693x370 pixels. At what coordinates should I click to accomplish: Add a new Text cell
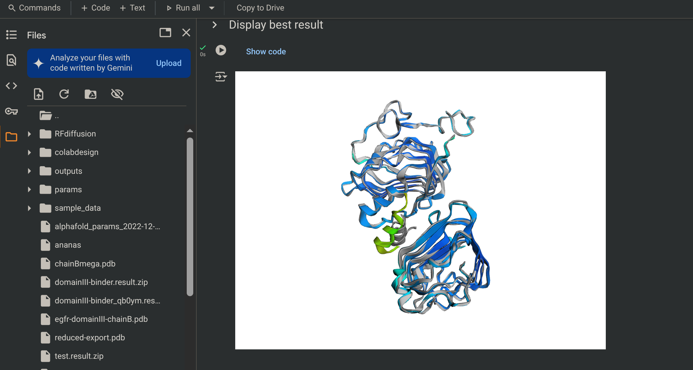coord(132,8)
